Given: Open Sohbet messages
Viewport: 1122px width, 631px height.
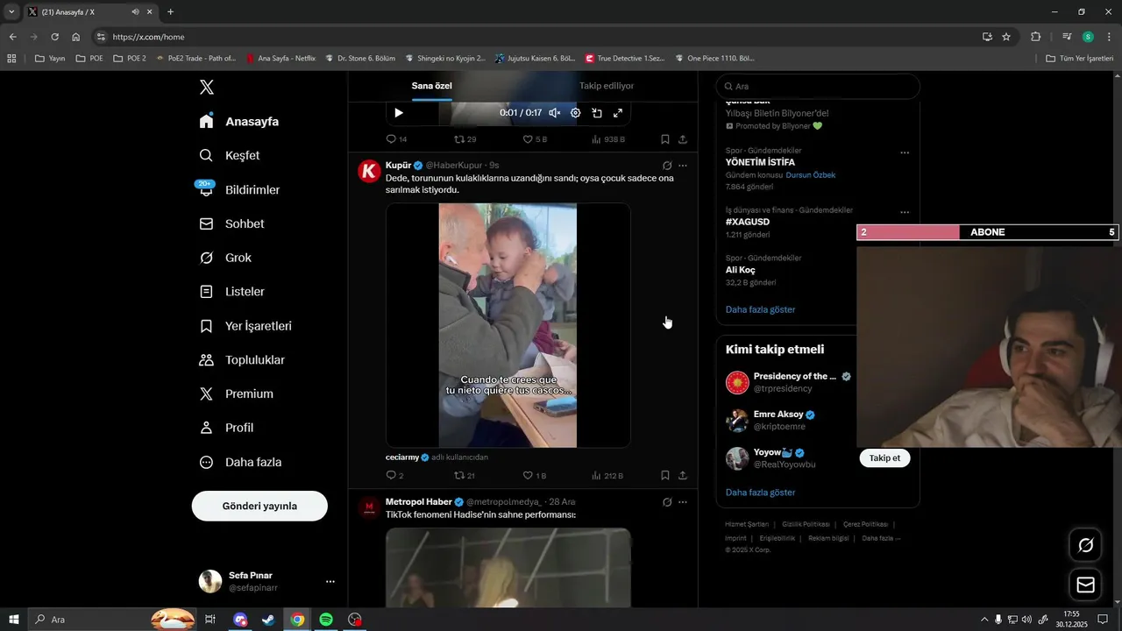Looking at the screenshot, I should click(x=231, y=223).
